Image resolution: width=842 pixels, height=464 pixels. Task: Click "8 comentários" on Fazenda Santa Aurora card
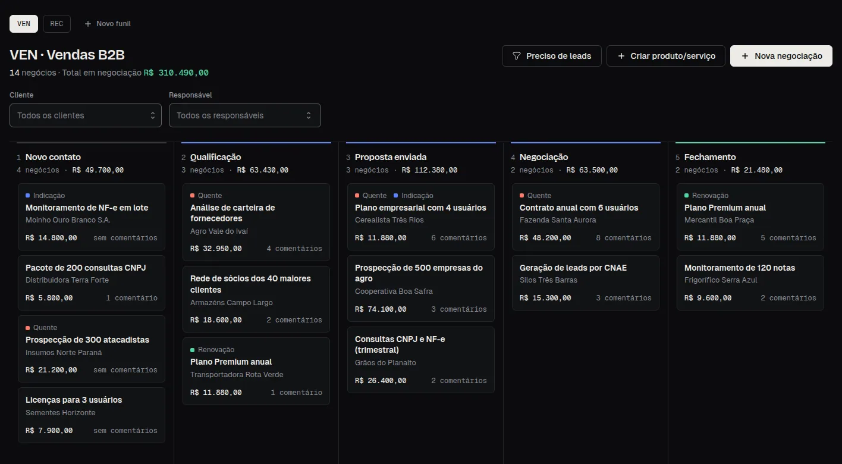pos(624,238)
